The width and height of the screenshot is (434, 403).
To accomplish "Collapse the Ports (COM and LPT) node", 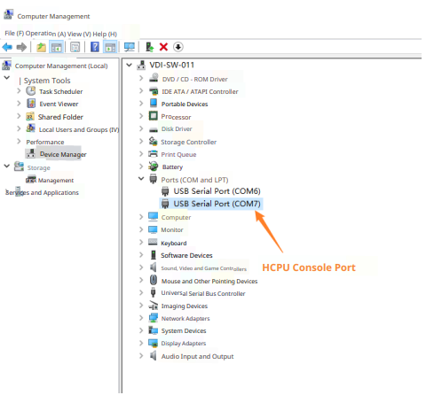I will [x=141, y=179].
